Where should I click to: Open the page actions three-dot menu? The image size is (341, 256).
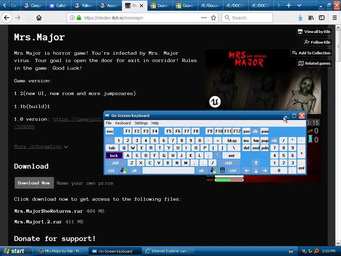click(204, 18)
